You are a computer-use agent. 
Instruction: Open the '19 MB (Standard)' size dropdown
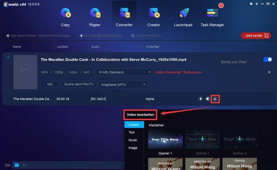click(x=124, y=72)
